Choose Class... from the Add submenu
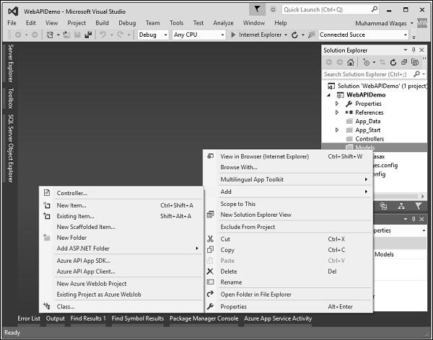This screenshot has height=340, width=433. pyautogui.click(x=66, y=306)
